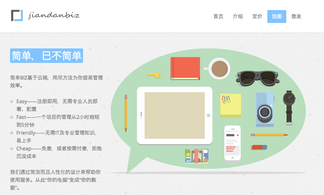324x195 pixels.
Task: Click the blue camera icon
Action: point(265,109)
